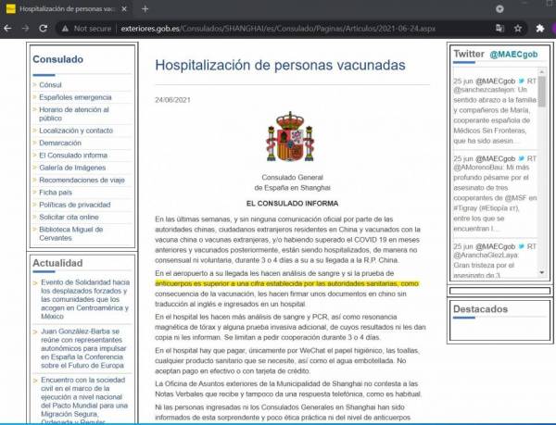The height and width of the screenshot is (425, 556).
Task: Click the Twitter feed scrollbar up arrow
Action: [x=542, y=72]
